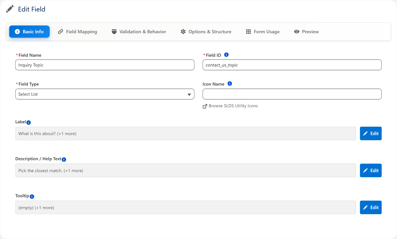Click the Description / Help Text info icon

click(x=64, y=159)
